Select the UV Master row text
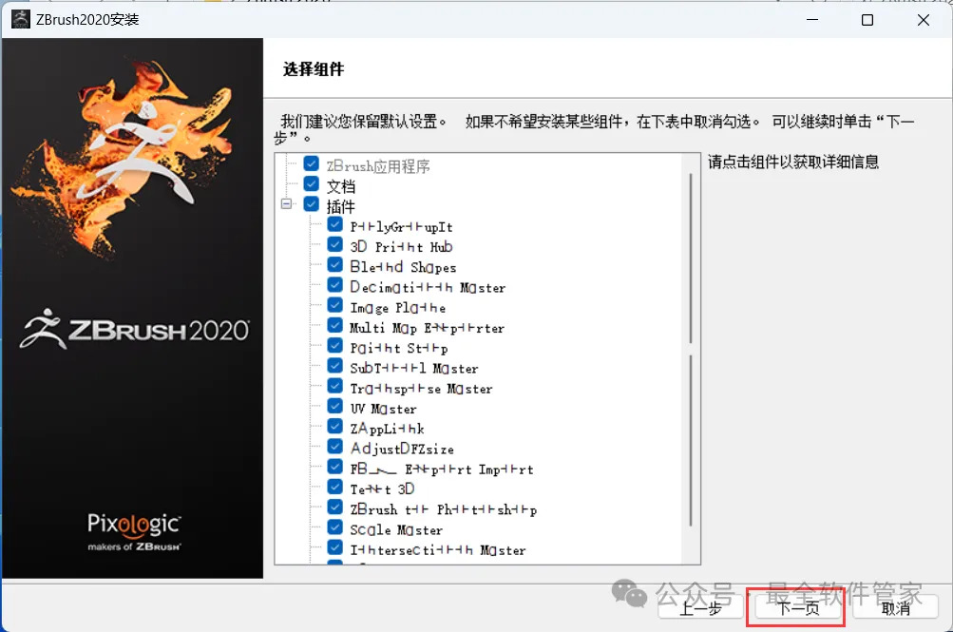 [x=384, y=409]
